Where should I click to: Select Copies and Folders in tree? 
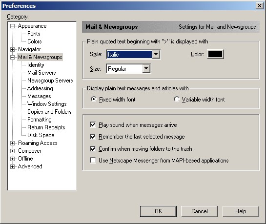[x=49, y=112]
